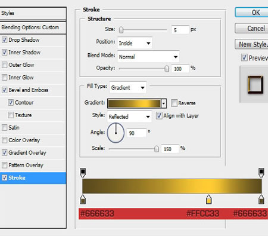268x236 pixels.
Task: Click the Scale value field
Action: [170, 149]
